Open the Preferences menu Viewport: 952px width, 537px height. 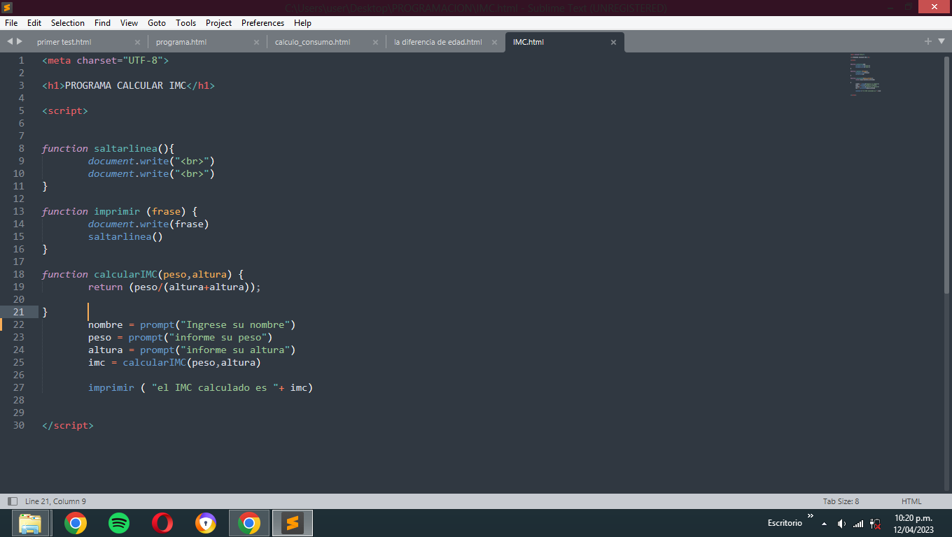[262, 23]
